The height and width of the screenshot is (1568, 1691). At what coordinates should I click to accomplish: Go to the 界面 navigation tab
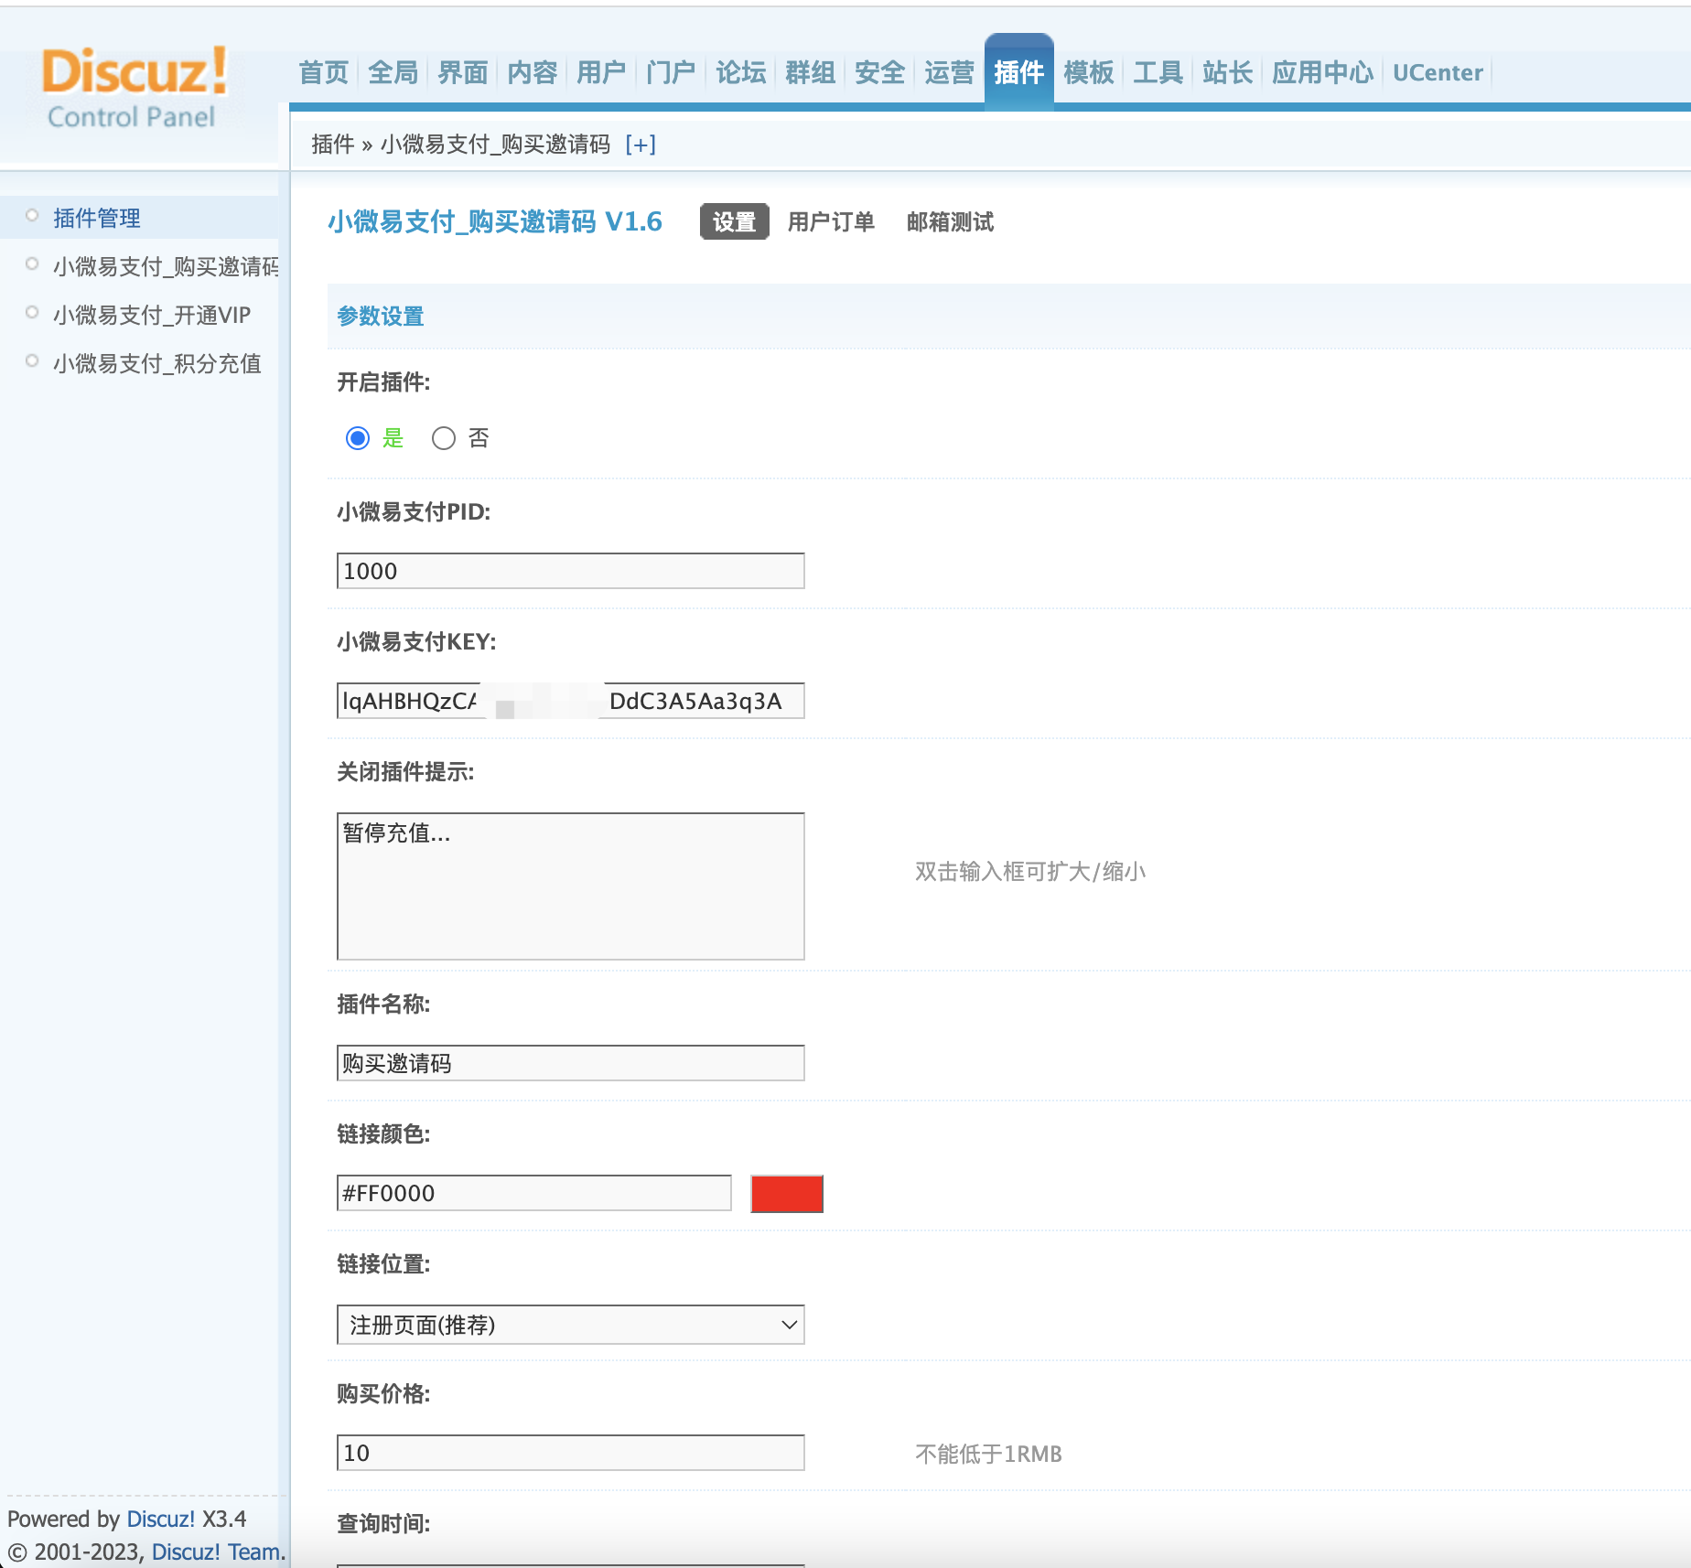463,72
